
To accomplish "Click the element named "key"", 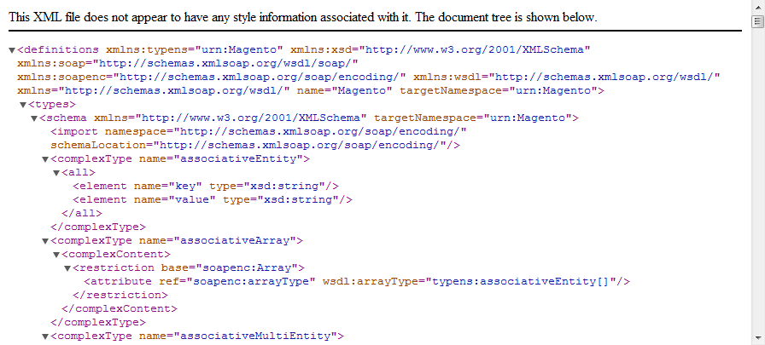I will [x=206, y=186].
